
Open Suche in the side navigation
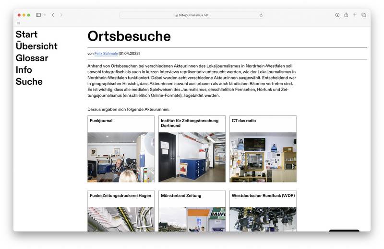coord(29,81)
